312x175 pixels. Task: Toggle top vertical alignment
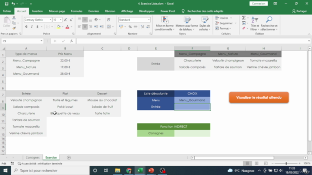(79, 19)
